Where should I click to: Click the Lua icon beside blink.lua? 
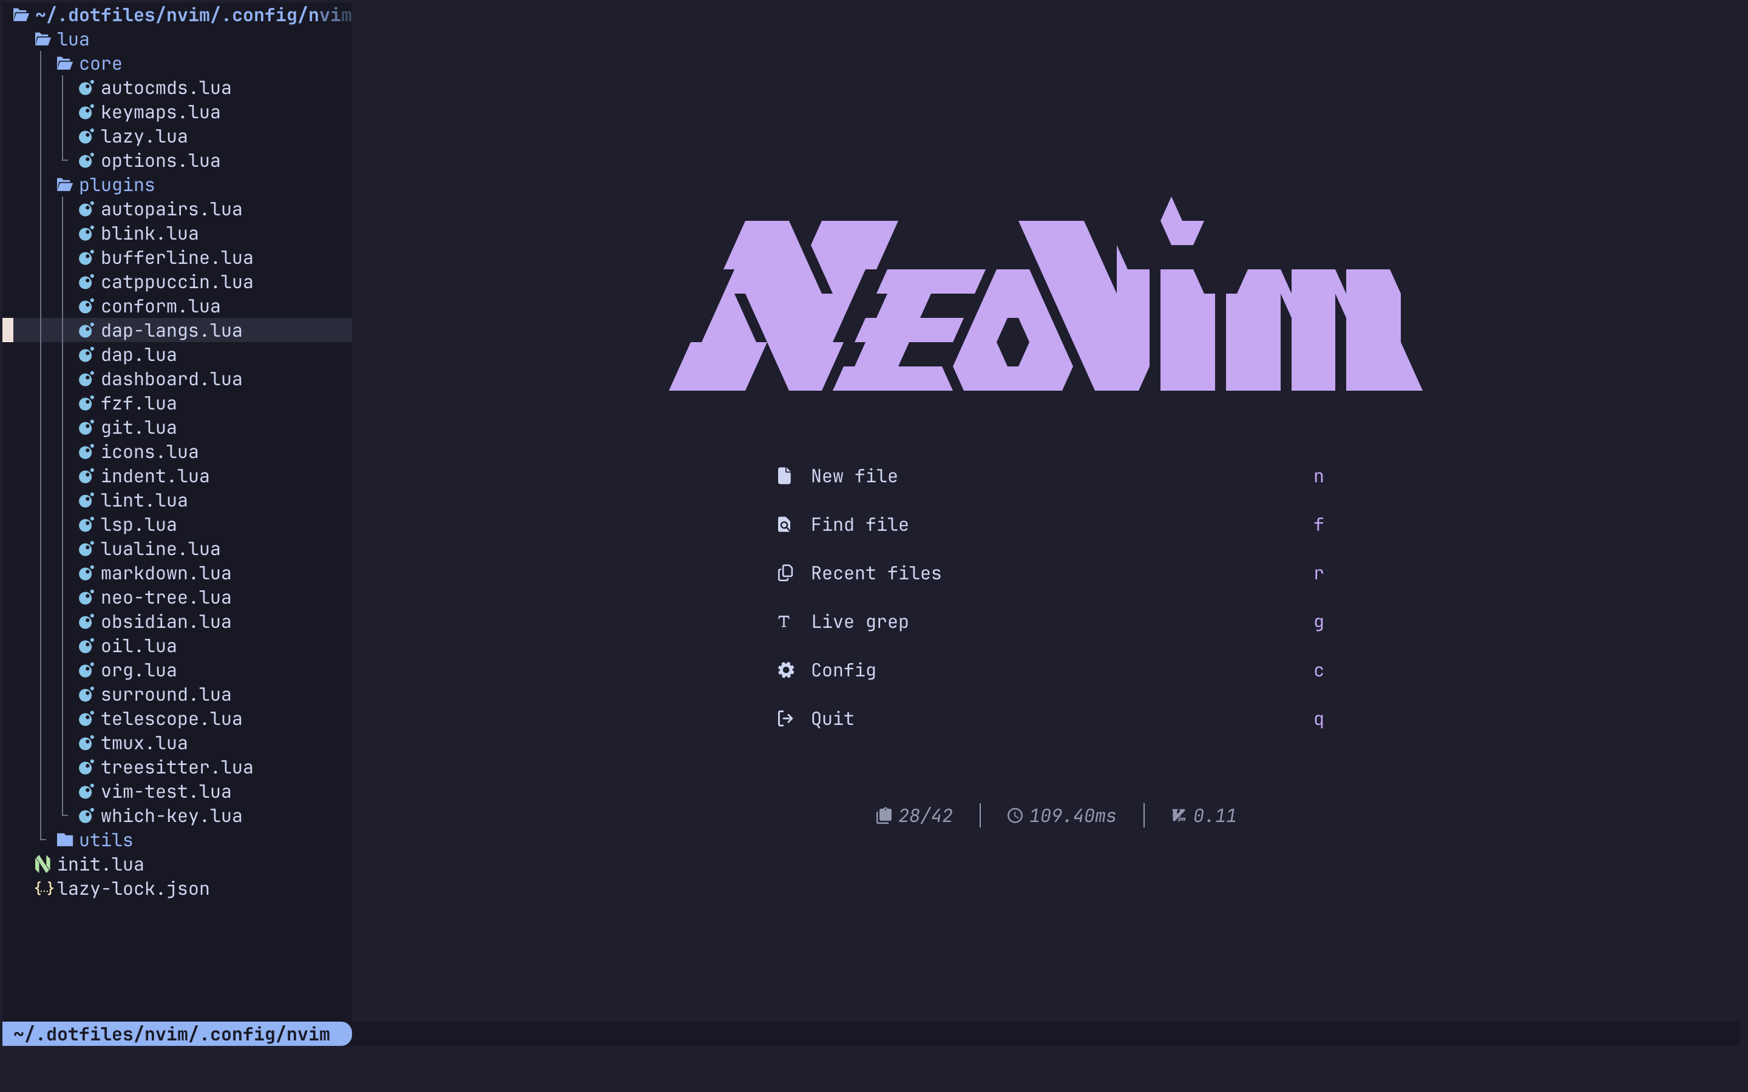pyautogui.click(x=86, y=234)
